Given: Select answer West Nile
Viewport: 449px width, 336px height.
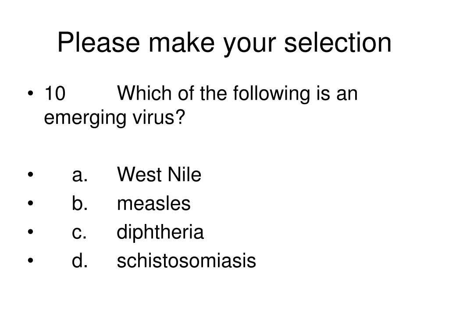Looking at the screenshot, I should point(159,174).
